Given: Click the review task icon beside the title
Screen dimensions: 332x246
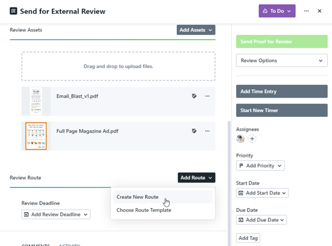Looking at the screenshot, I should point(13,11).
